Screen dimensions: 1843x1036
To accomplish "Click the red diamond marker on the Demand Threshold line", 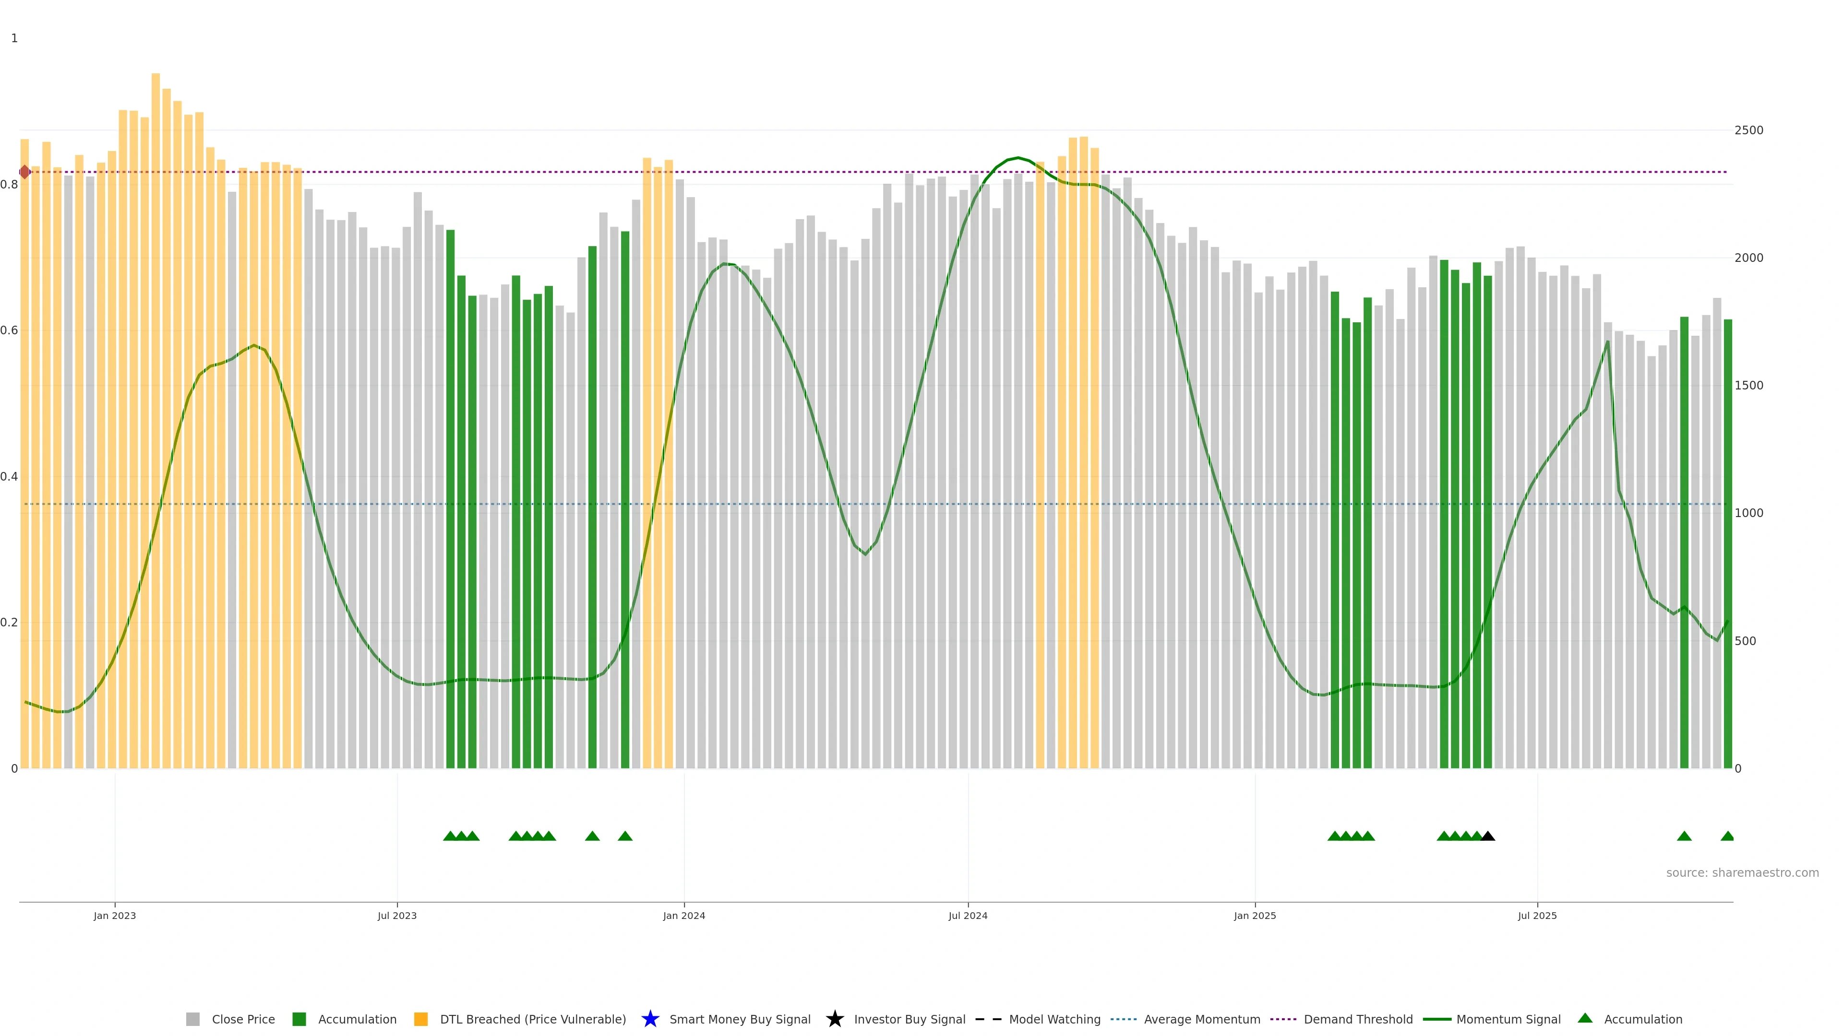I will 25,172.
